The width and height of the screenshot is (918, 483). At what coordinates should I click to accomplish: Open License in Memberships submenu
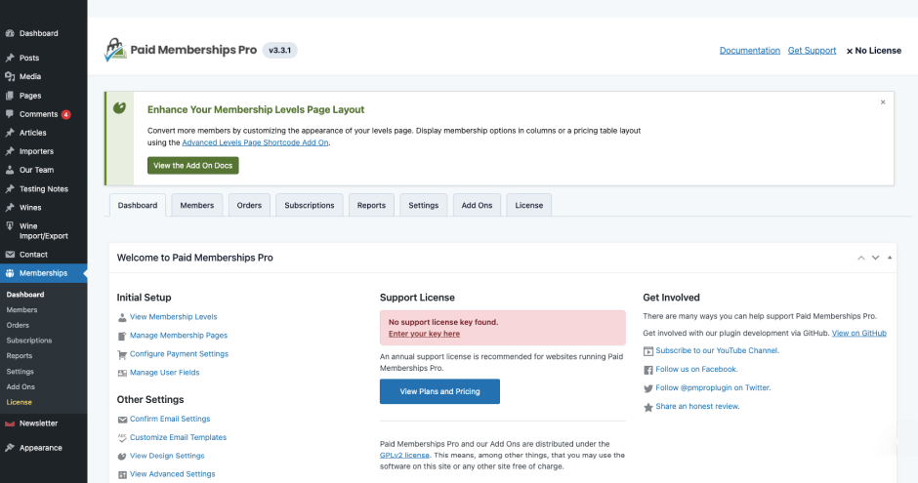click(x=20, y=402)
